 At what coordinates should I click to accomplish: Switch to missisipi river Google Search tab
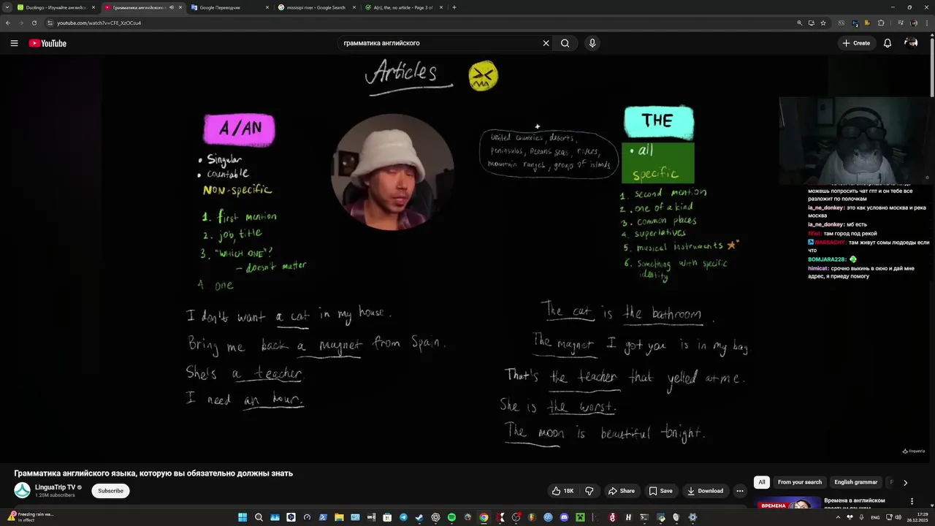tap(316, 7)
